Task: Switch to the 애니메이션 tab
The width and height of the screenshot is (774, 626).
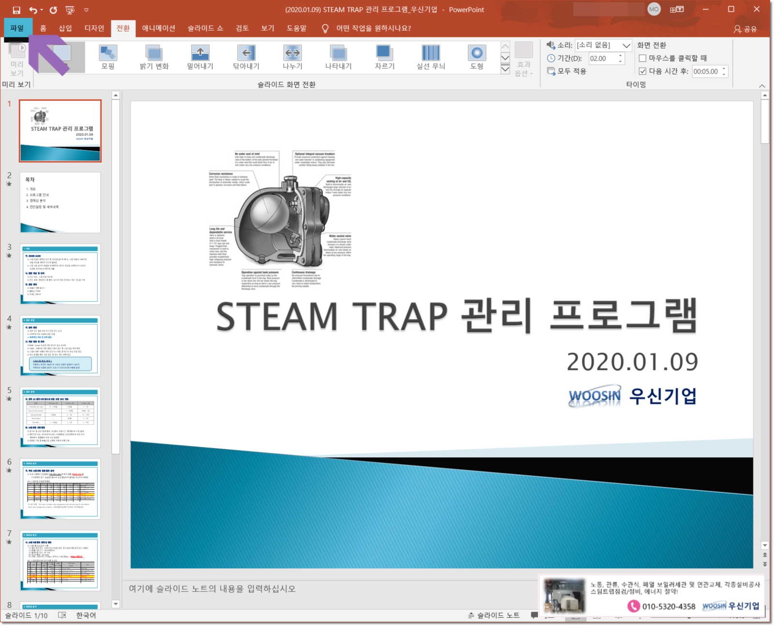Action: coord(159,28)
